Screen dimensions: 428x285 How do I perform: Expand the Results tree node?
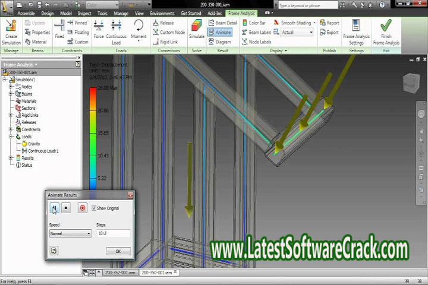pos(11,158)
